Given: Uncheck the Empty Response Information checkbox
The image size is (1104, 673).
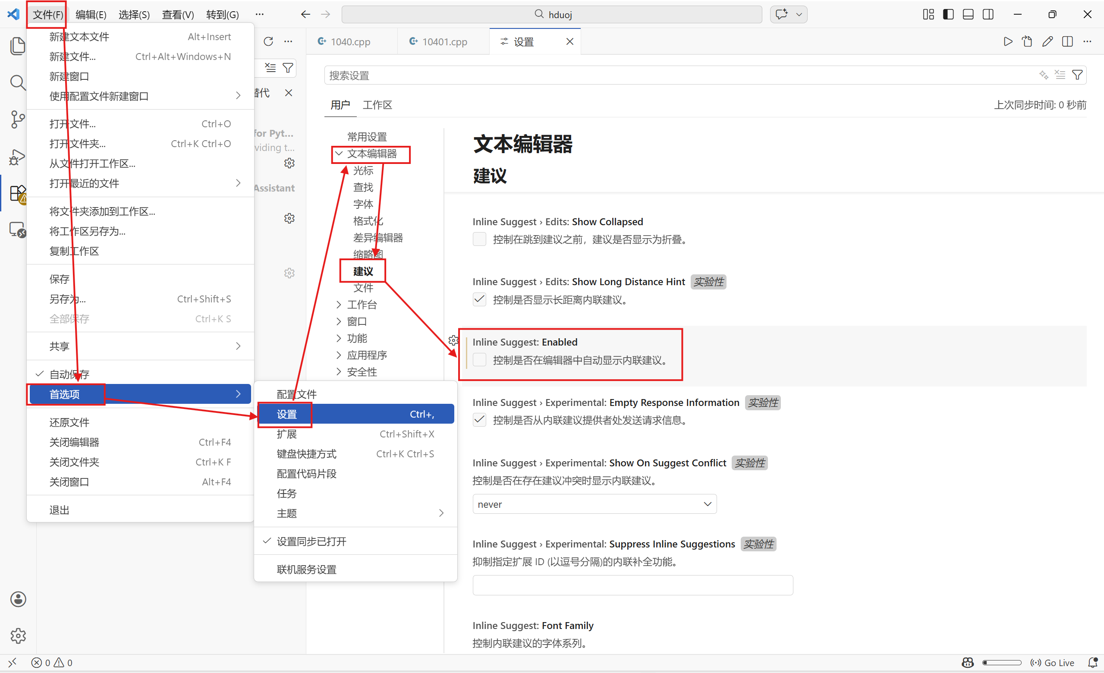Looking at the screenshot, I should coord(479,420).
